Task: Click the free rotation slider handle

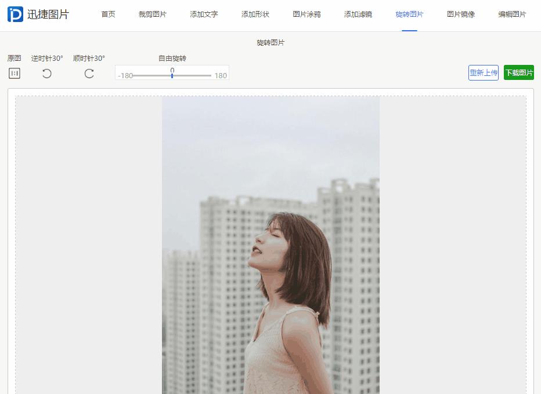Action: [x=172, y=75]
